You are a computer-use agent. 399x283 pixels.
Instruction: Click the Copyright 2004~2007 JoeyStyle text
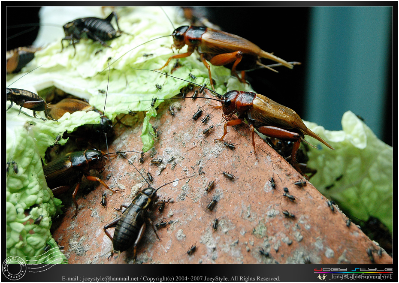186,279
